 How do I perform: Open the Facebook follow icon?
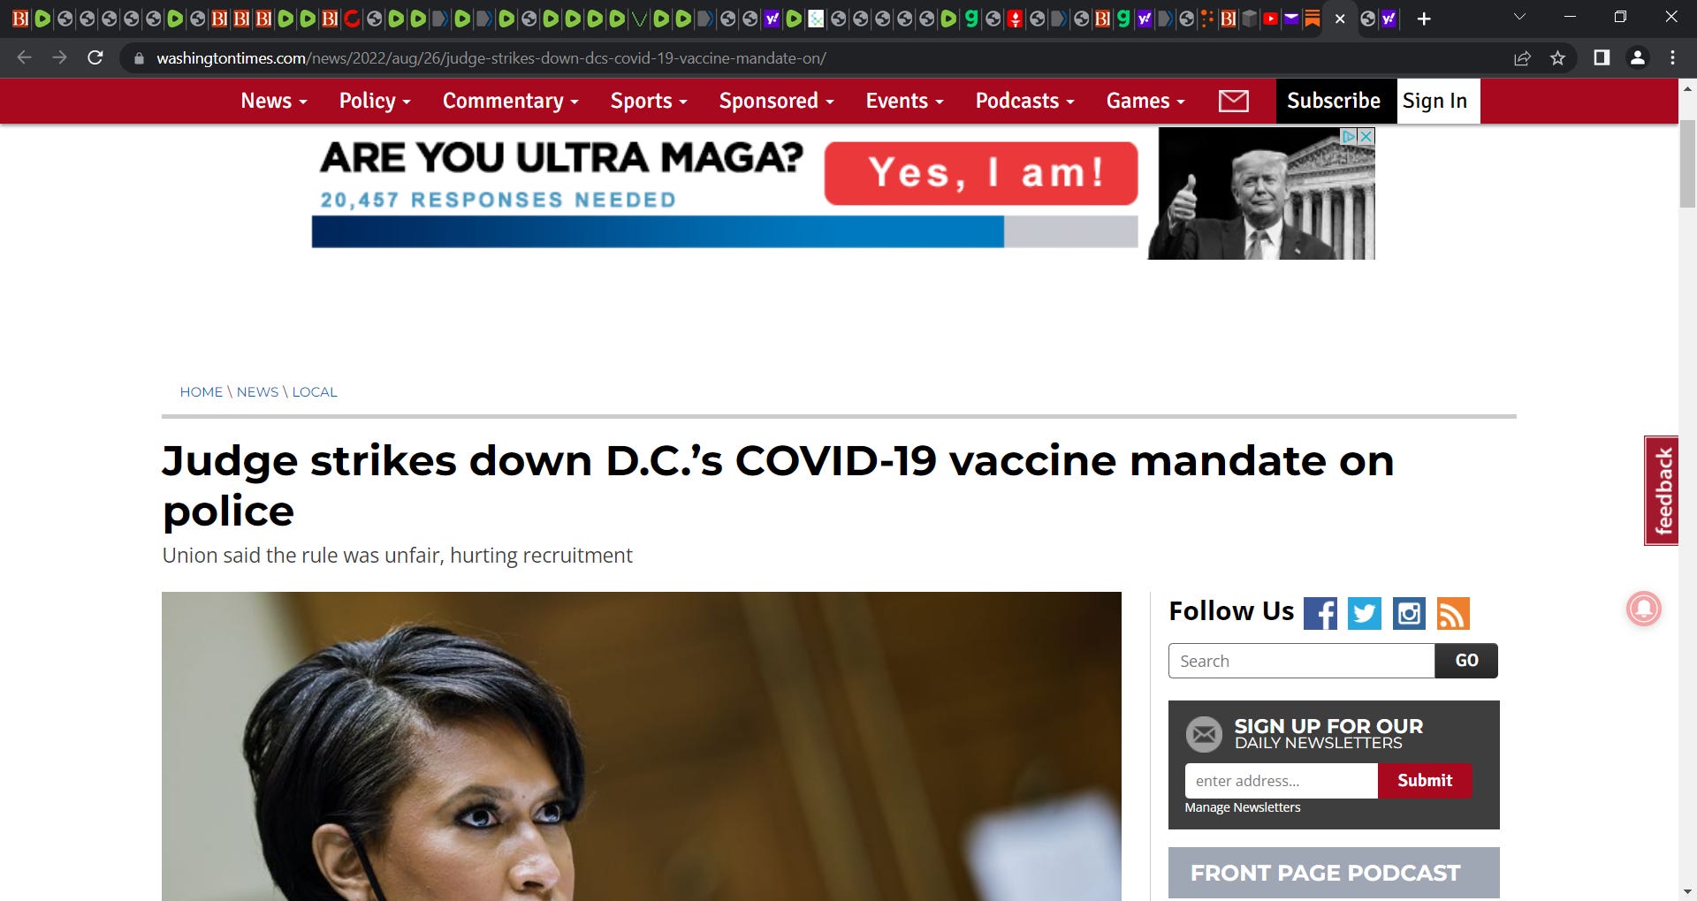click(x=1320, y=613)
